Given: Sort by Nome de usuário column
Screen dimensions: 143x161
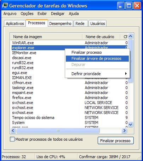Looking at the screenshot, I should click(x=101, y=37).
